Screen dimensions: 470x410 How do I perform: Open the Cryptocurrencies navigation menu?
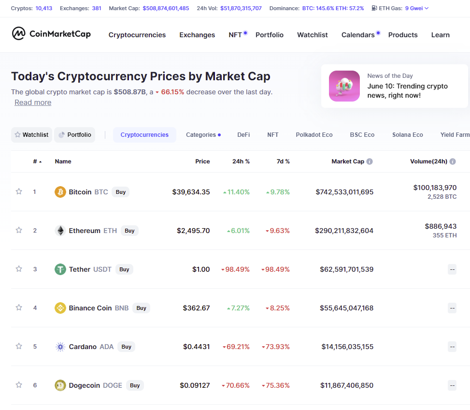pyautogui.click(x=137, y=35)
